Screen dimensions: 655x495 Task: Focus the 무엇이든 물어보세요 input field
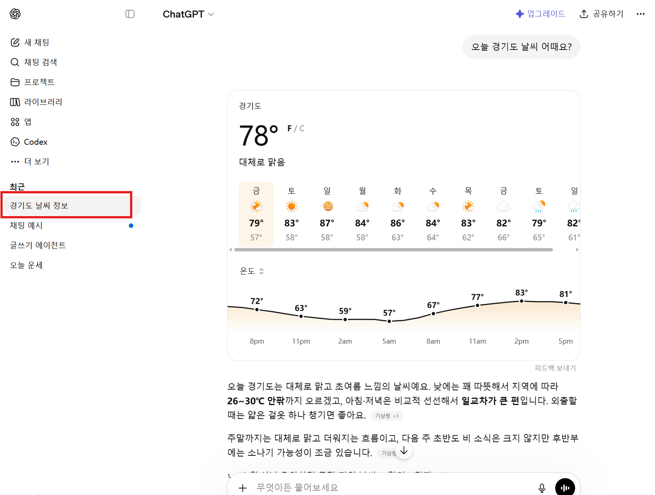[393, 487]
